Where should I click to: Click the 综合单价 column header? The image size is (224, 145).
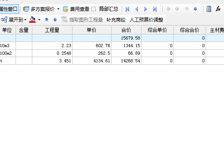coord(157,30)
